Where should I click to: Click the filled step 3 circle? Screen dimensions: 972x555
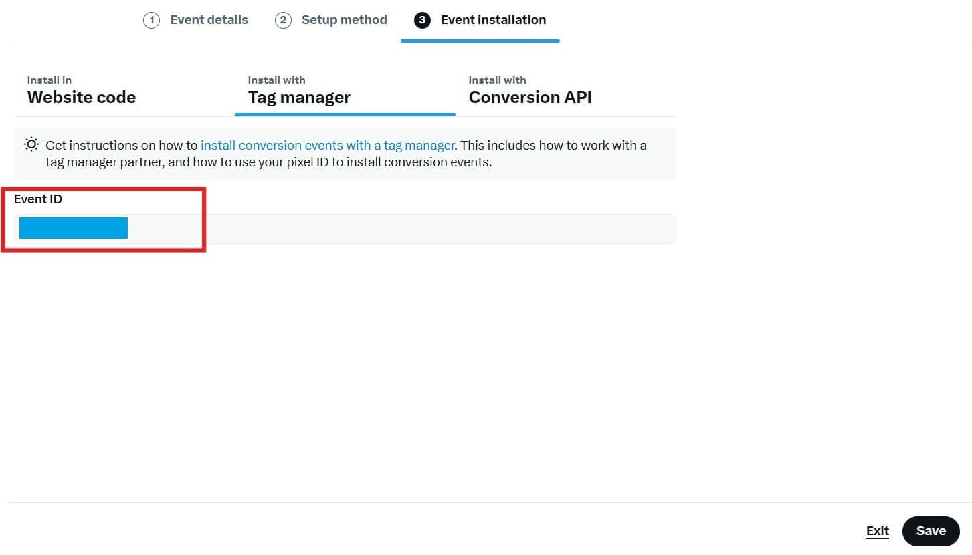pos(421,20)
